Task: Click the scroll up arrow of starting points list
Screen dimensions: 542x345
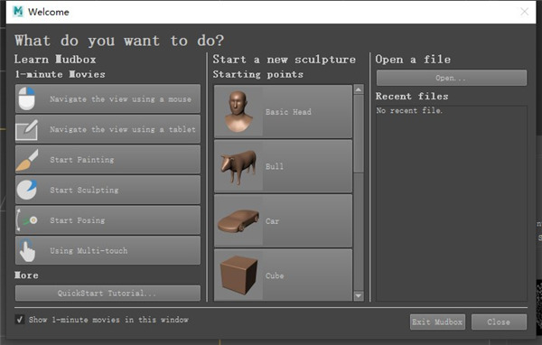Action: (x=359, y=89)
